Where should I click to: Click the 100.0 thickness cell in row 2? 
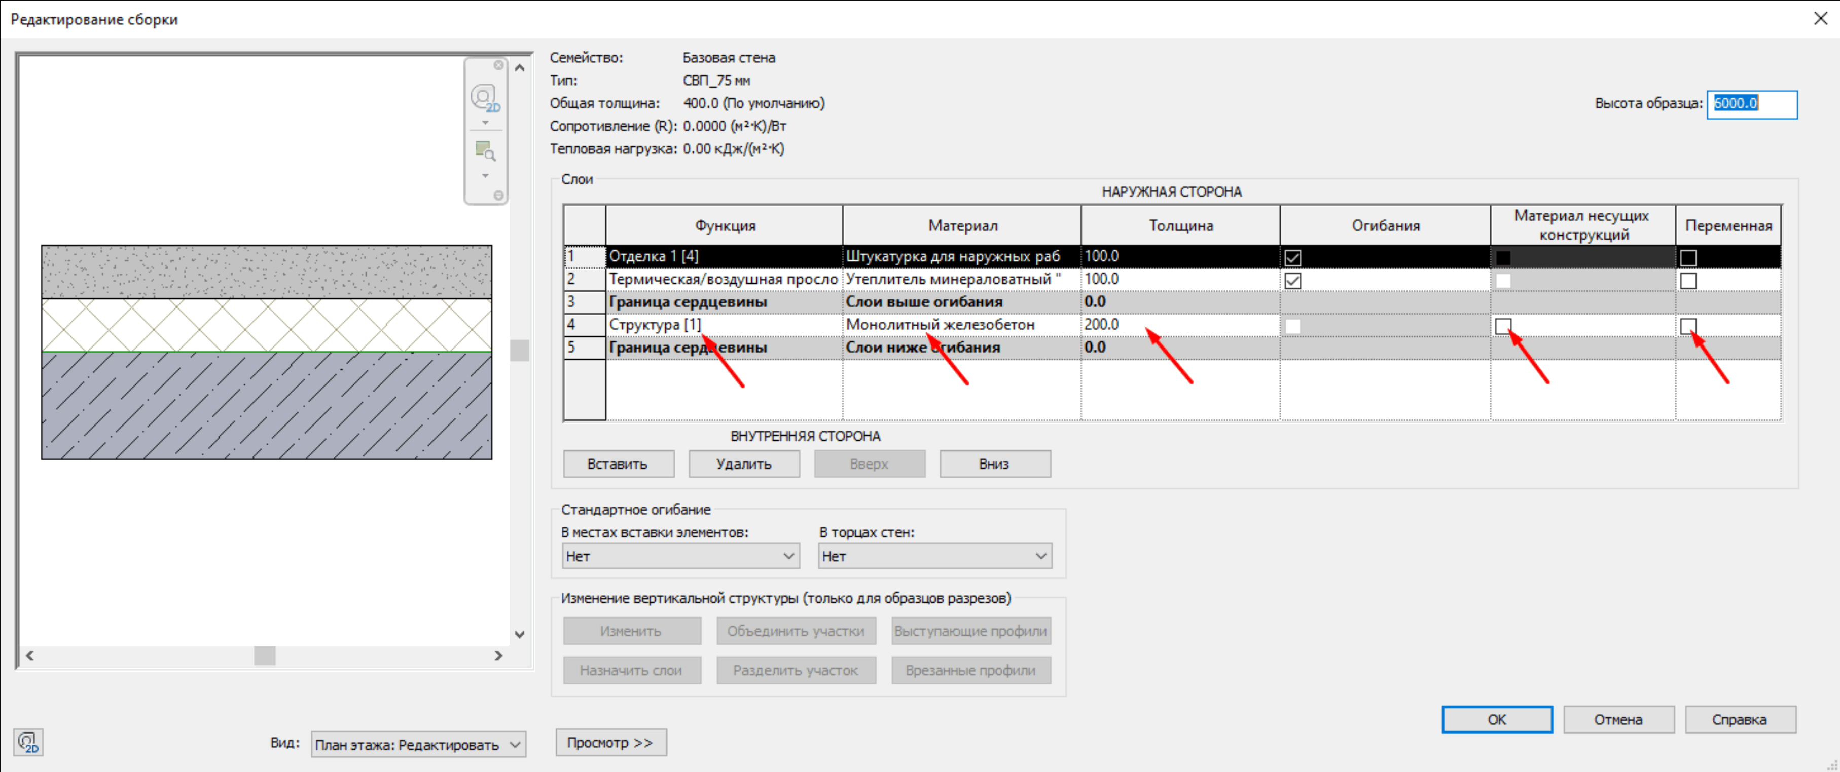point(1180,280)
